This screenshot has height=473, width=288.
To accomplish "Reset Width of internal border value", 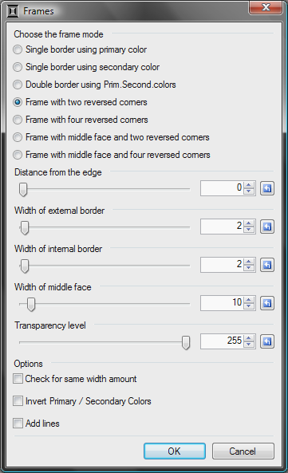I will click(x=267, y=265).
